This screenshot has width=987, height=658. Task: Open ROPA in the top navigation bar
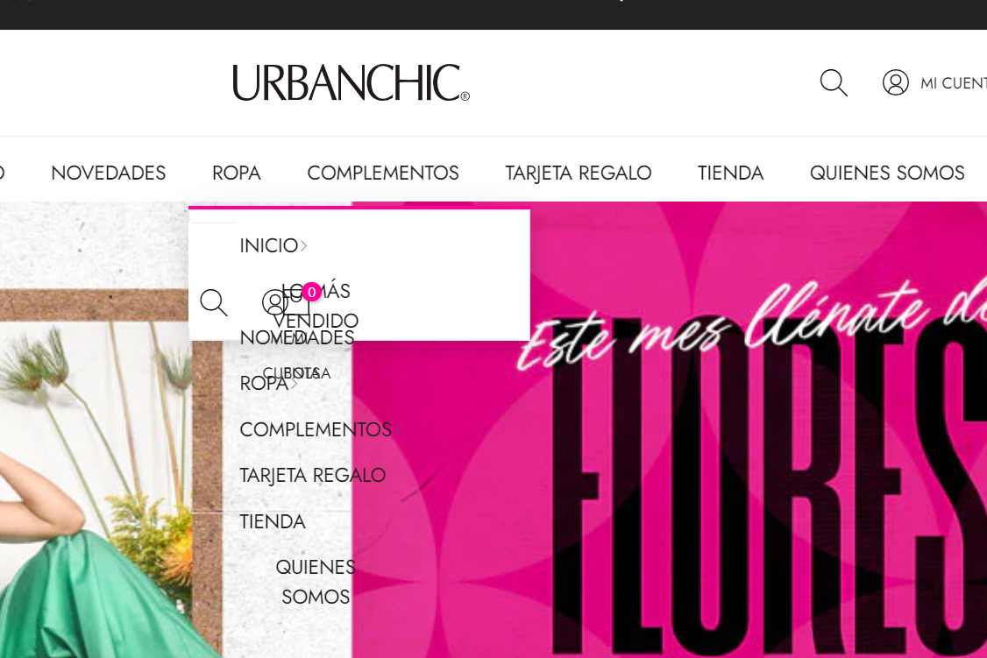pyautogui.click(x=236, y=173)
